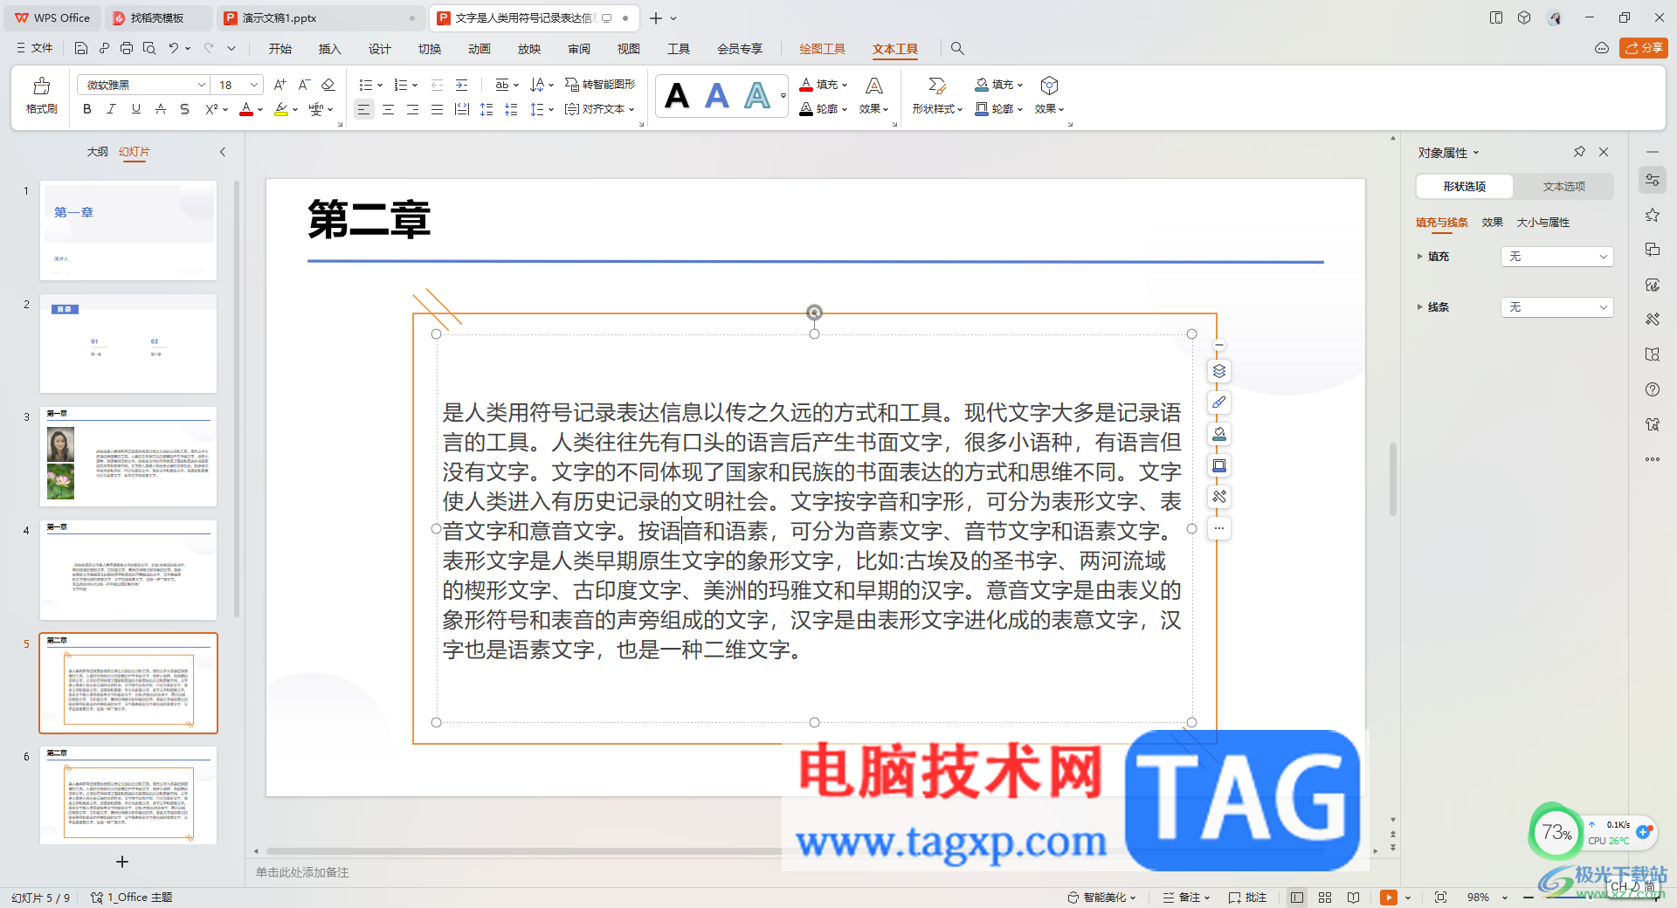Toggle bold formatting
This screenshot has width=1677, height=908.
pyautogui.click(x=86, y=109)
